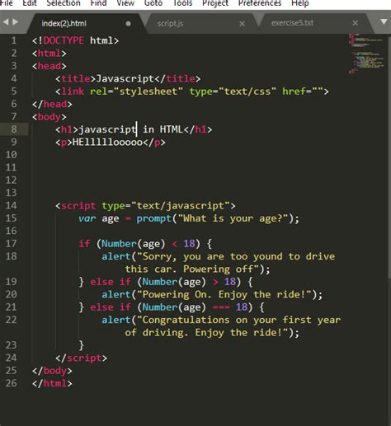This screenshot has width=391, height=426.
Task: Open the tab list dropdown arrow
Action: (x=384, y=21)
